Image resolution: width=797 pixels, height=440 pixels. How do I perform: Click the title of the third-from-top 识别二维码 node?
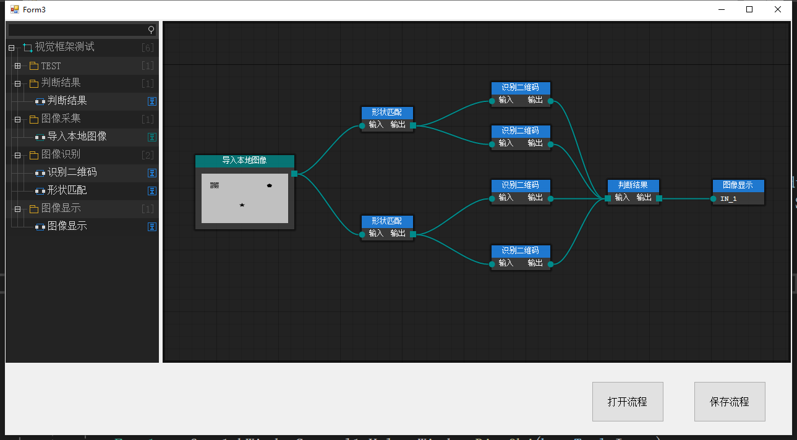coord(521,185)
